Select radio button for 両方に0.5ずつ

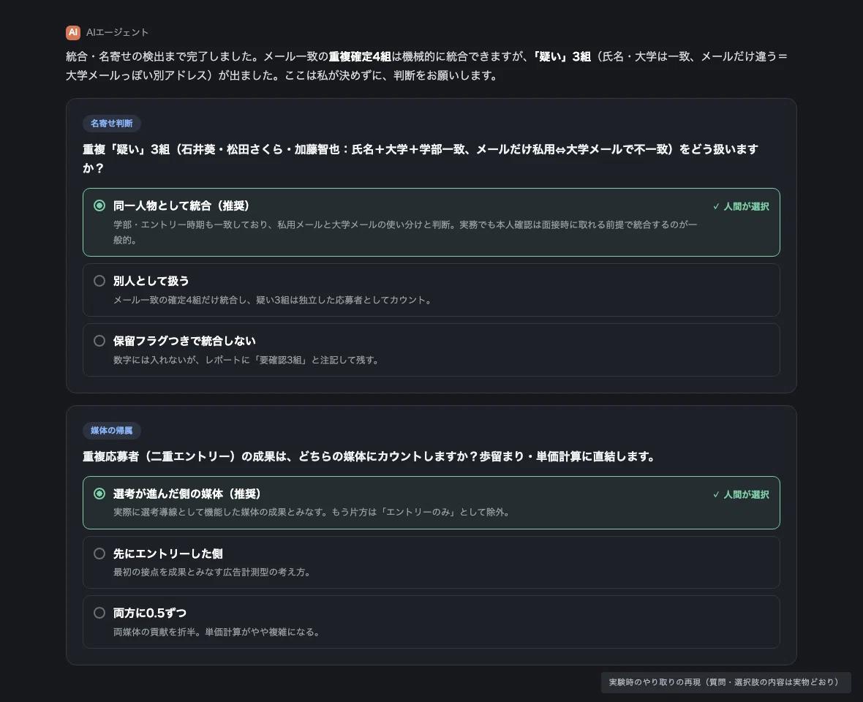point(99,613)
